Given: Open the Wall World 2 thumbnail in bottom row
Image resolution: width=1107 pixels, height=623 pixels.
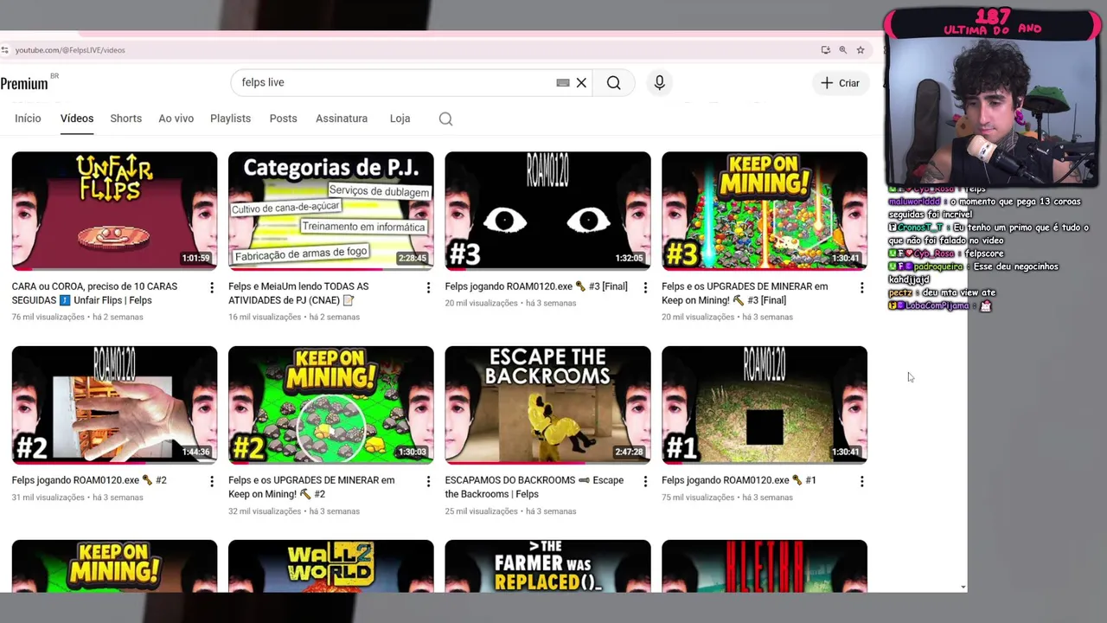Looking at the screenshot, I should (x=331, y=566).
